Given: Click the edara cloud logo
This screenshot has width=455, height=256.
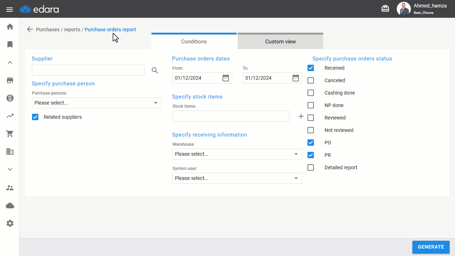Looking at the screenshot, I should [39, 9].
